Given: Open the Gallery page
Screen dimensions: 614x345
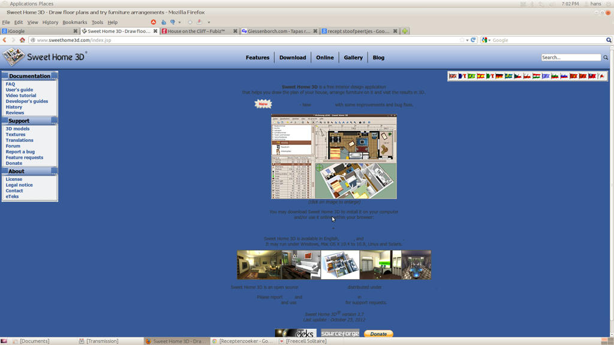Looking at the screenshot, I should click(x=353, y=57).
